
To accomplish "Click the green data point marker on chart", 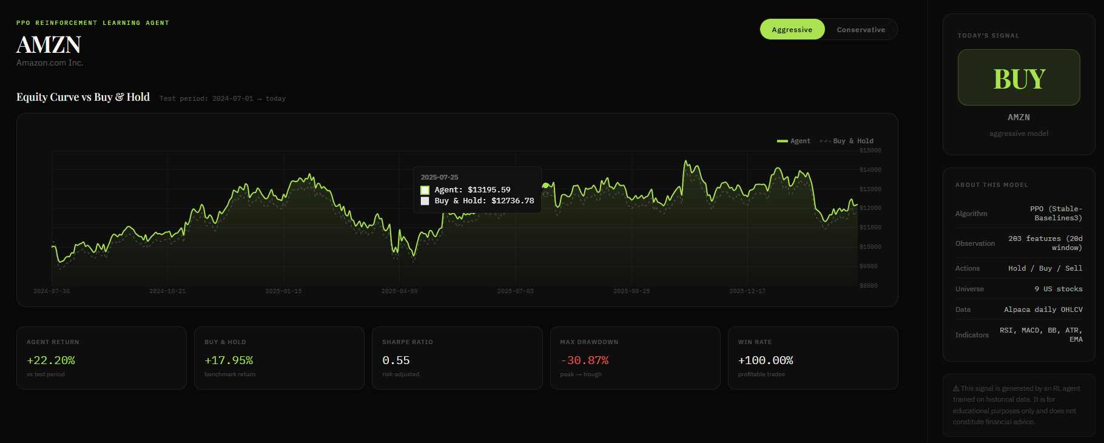I will tap(546, 185).
